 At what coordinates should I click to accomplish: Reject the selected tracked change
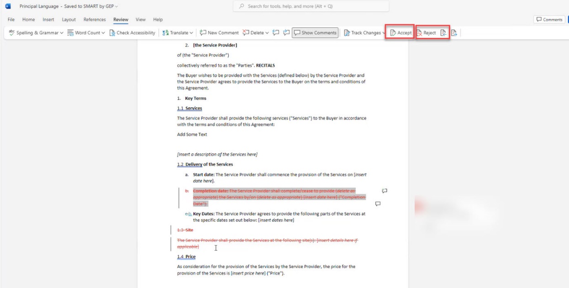click(x=426, y=33)
